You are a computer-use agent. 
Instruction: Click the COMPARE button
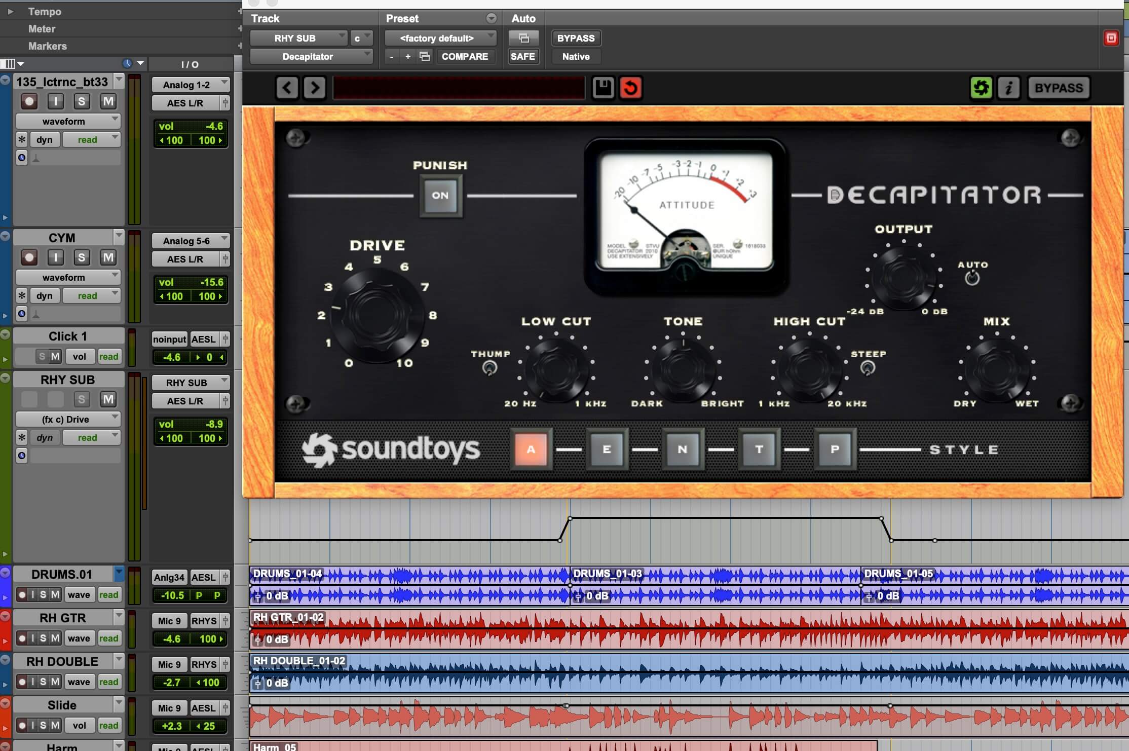[465, 56]
